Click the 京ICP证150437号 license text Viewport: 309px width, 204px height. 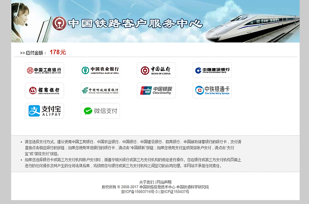tap(175, 192)
